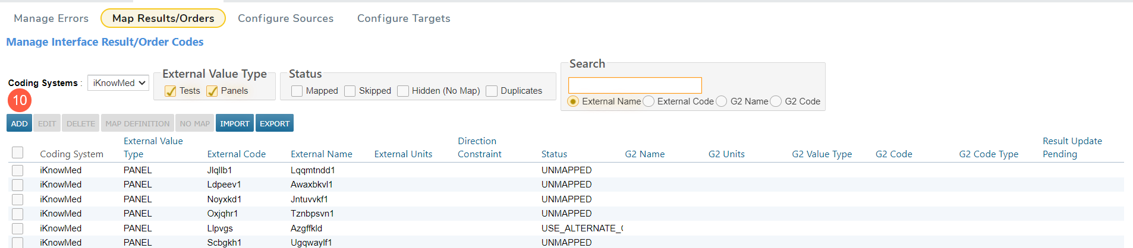
Task: Click the ADD button
Action: tap(19, 123)
